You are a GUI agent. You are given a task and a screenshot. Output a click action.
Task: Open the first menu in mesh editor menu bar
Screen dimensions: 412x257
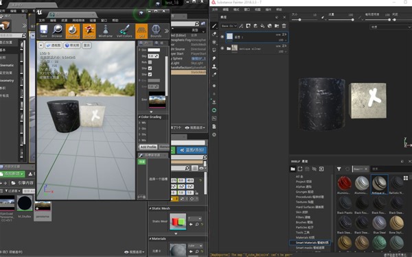pyautogui.click(x=42, y=20)
